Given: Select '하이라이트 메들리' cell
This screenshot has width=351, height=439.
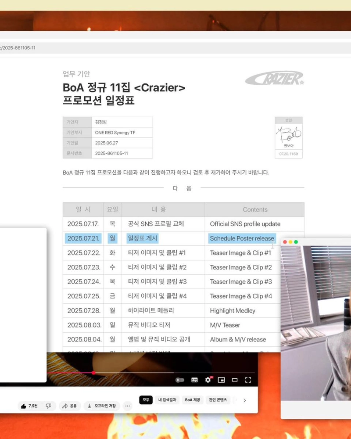Looking at the screenshot, I should (x=163, y=310).
